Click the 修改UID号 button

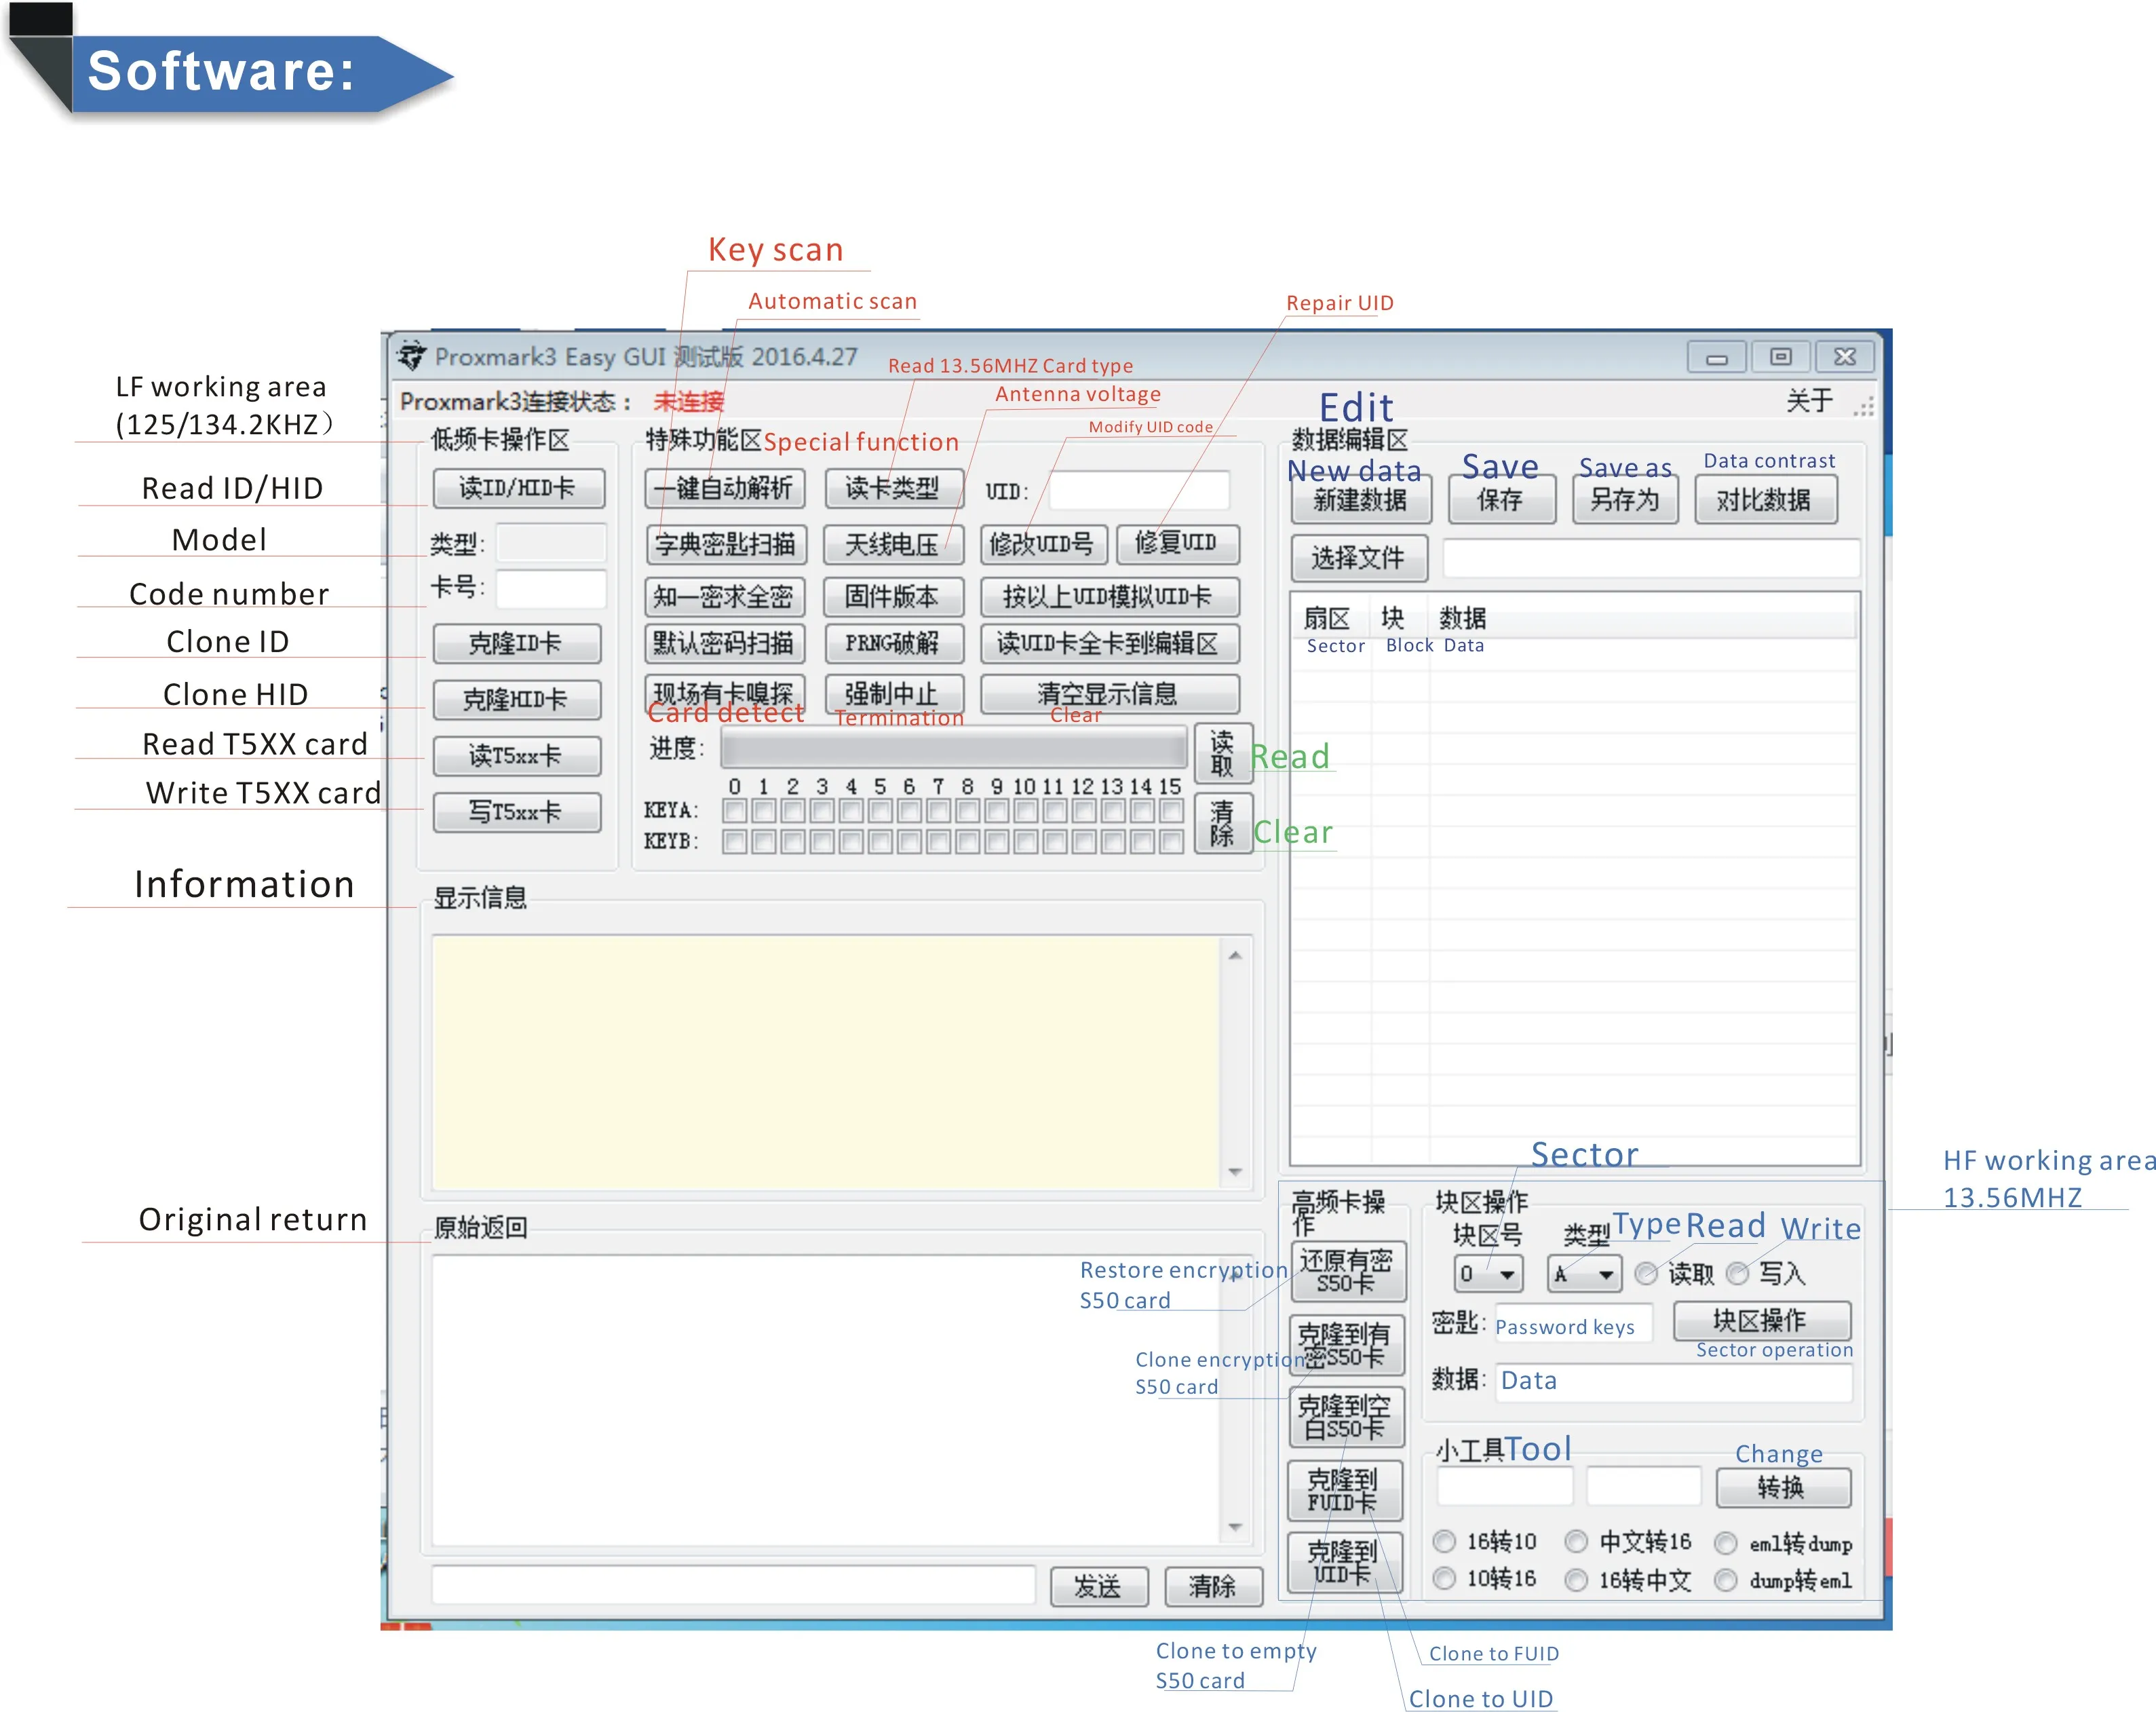1043,544
